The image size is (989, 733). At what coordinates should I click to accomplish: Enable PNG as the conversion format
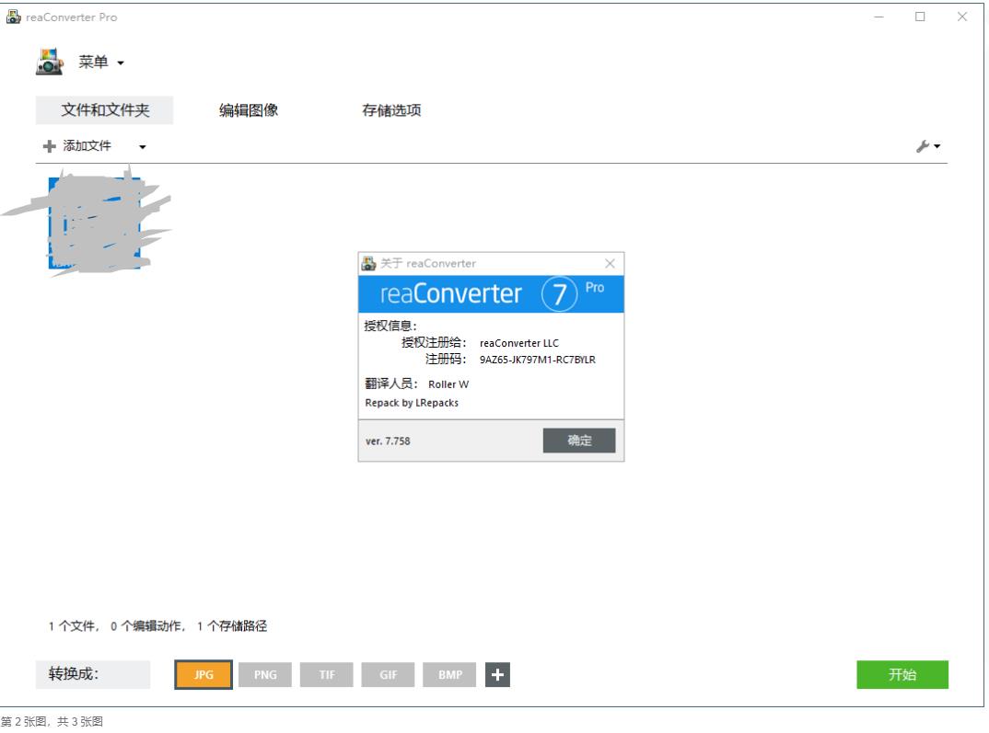point(264,674)
